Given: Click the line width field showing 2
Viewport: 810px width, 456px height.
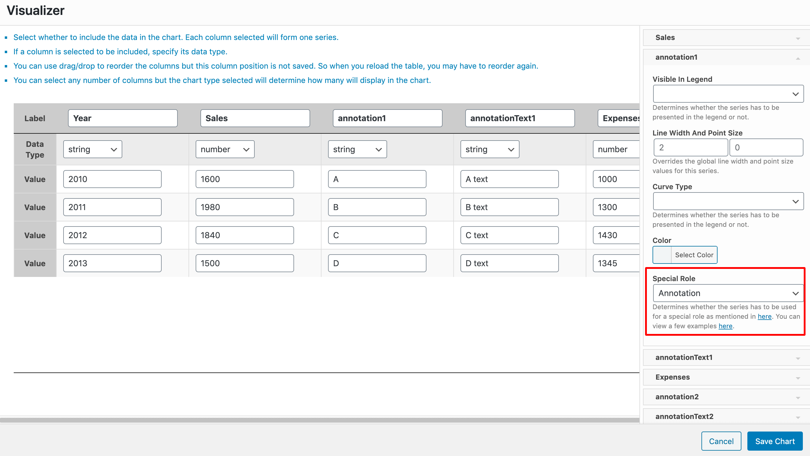Looking at the screenshot, I should tap(690, 148).
